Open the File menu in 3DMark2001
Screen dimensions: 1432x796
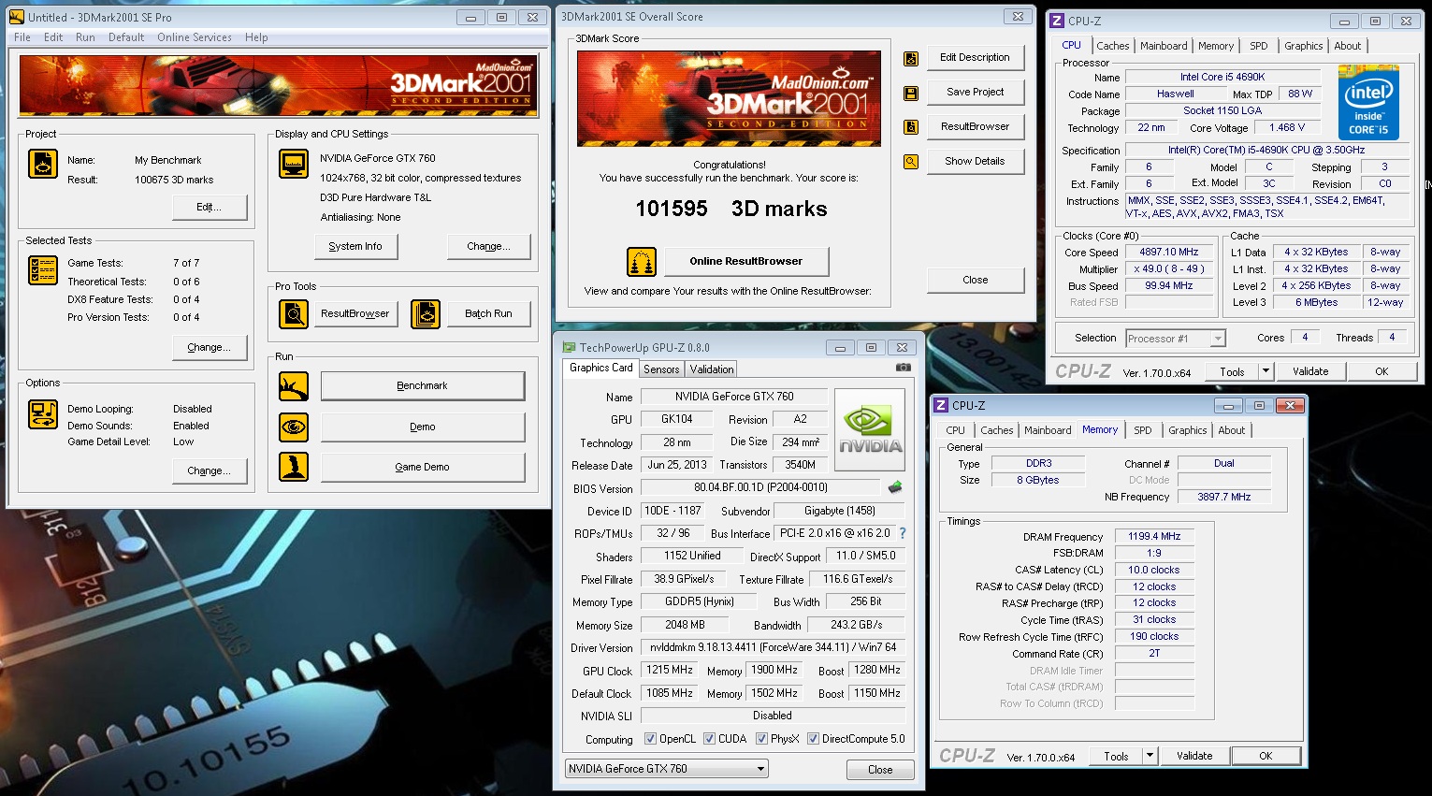[x=22, y=37]
